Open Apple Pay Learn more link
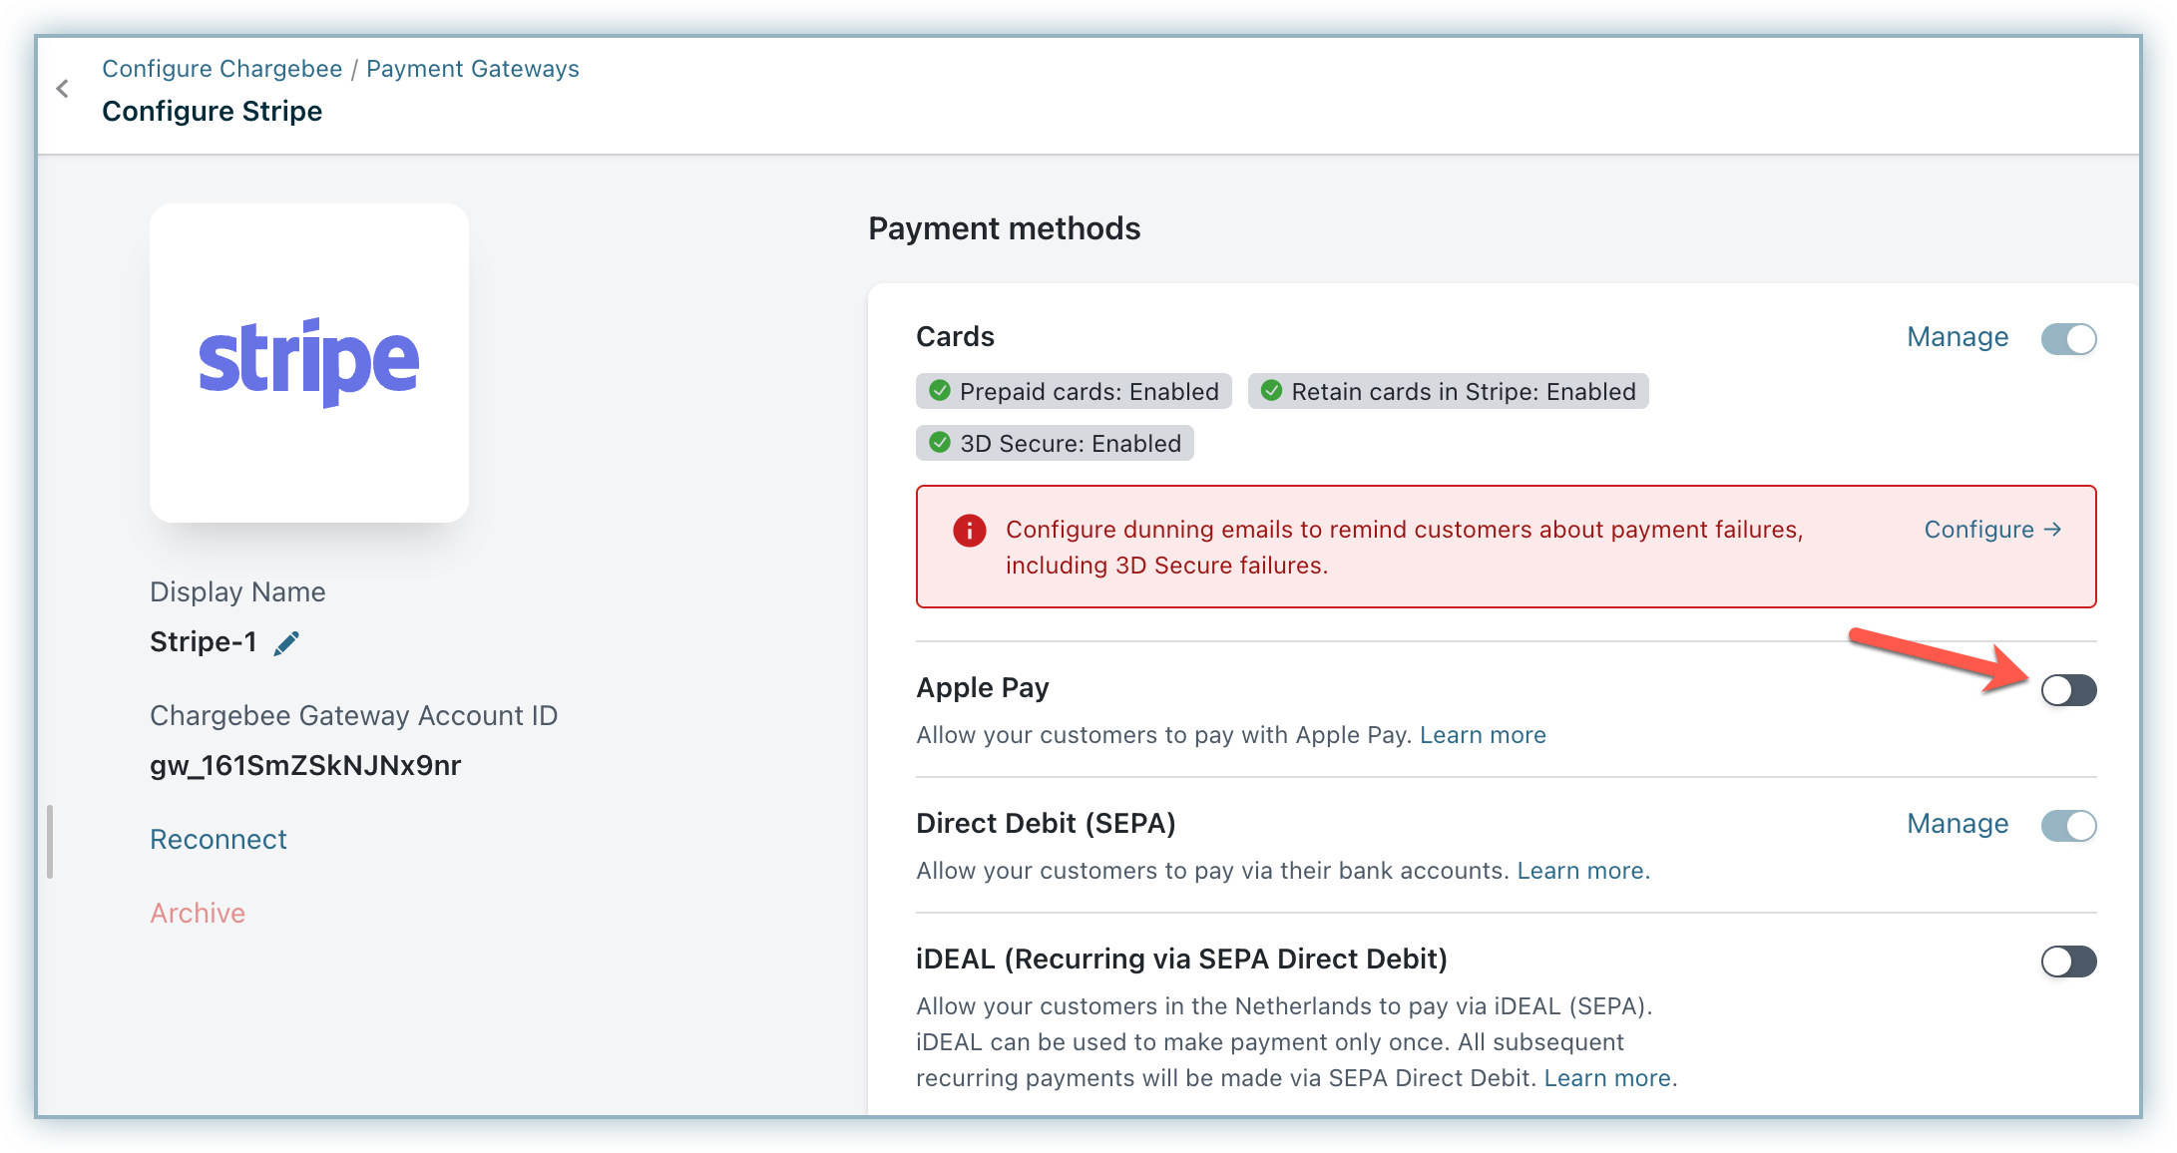 (x=1482, y=735)
